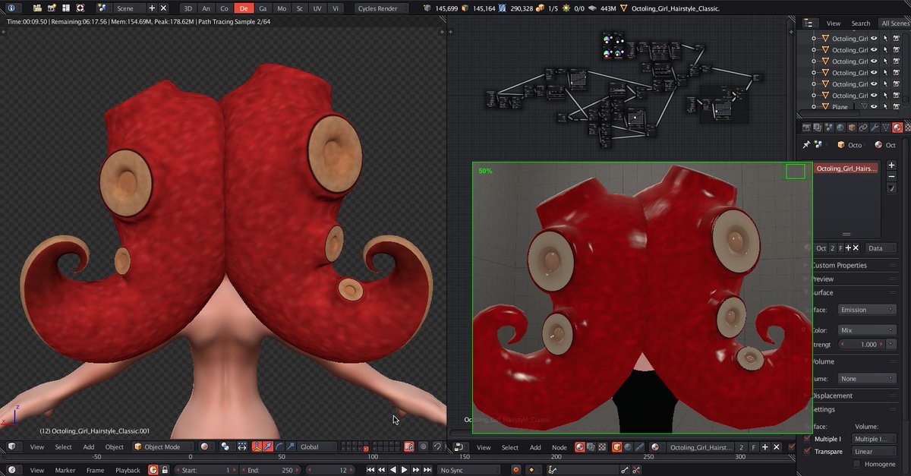
Task: Toggle visibility eye of Plane object
Action: 873,106
